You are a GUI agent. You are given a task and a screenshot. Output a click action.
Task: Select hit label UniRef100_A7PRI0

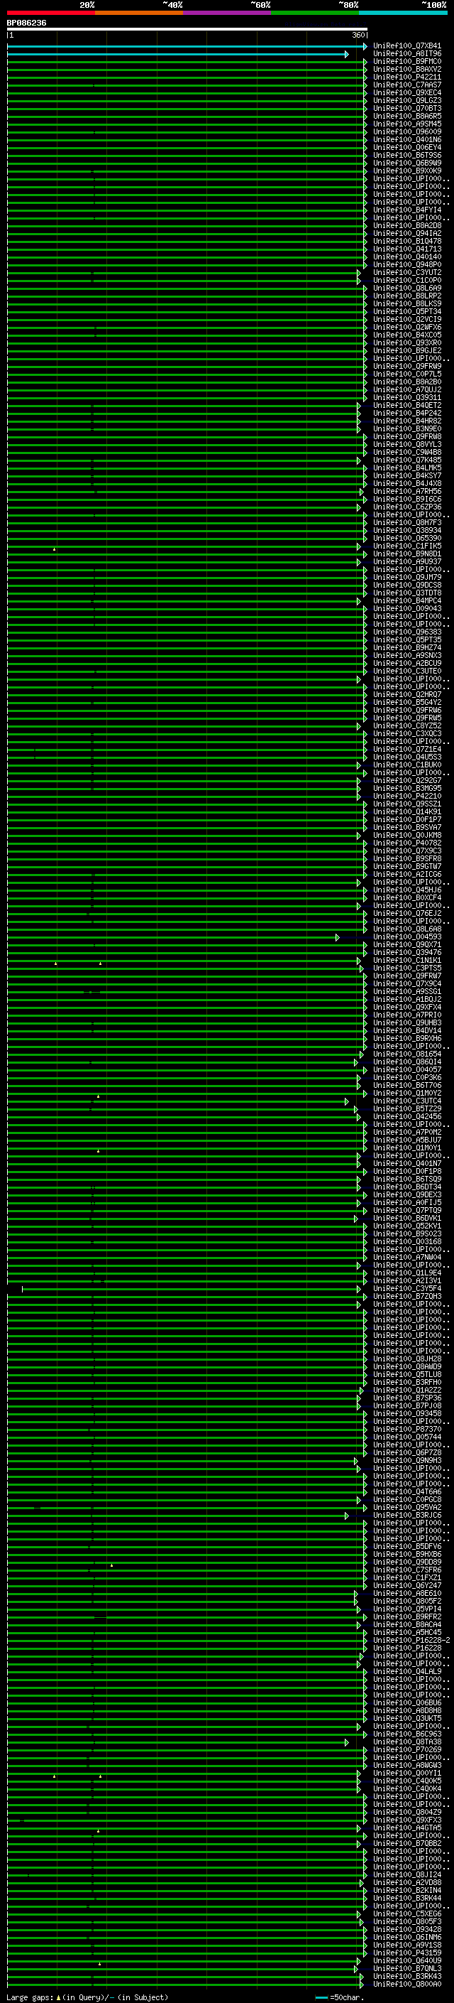407,1015
